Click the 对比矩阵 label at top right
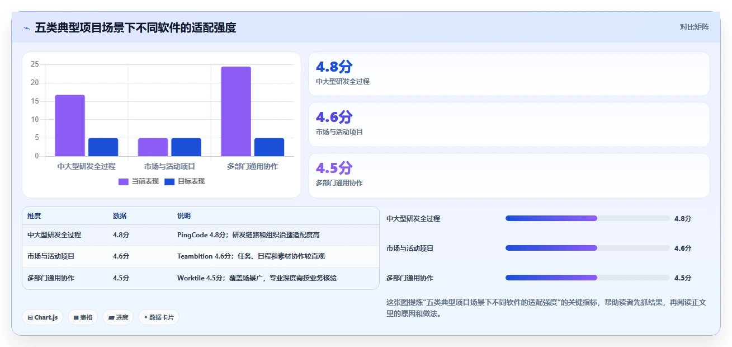732x347 pixels. 694,27
